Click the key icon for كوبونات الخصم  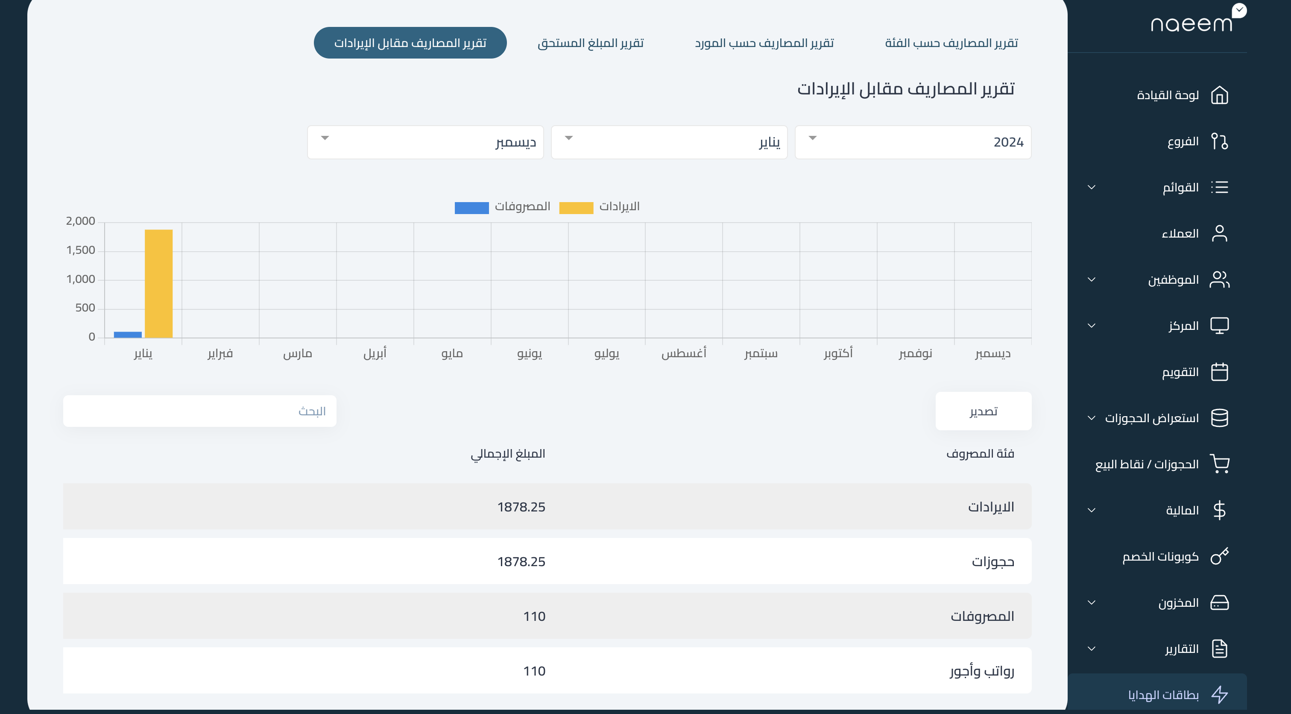[1219, 556]
